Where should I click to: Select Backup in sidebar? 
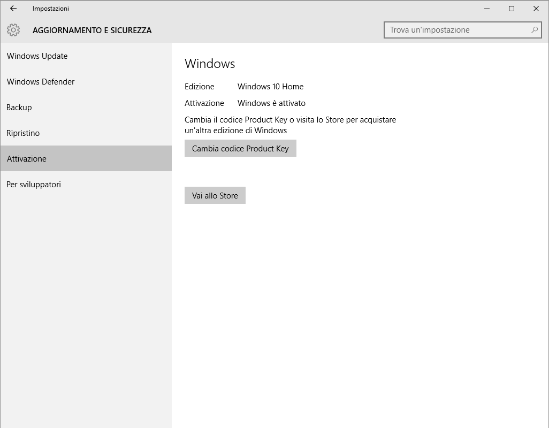coord(86,108)
